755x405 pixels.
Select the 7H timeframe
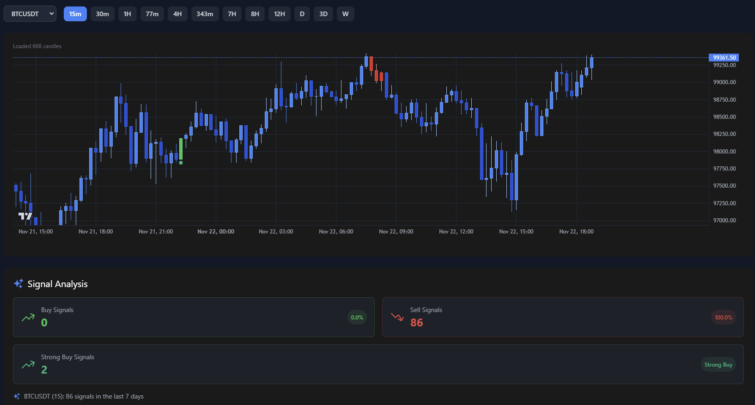232,14
